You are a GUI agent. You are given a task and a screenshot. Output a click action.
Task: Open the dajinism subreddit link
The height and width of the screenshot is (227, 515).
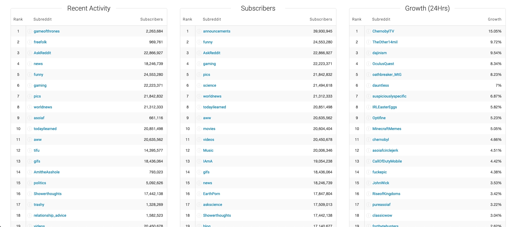(x=379, y=53)
